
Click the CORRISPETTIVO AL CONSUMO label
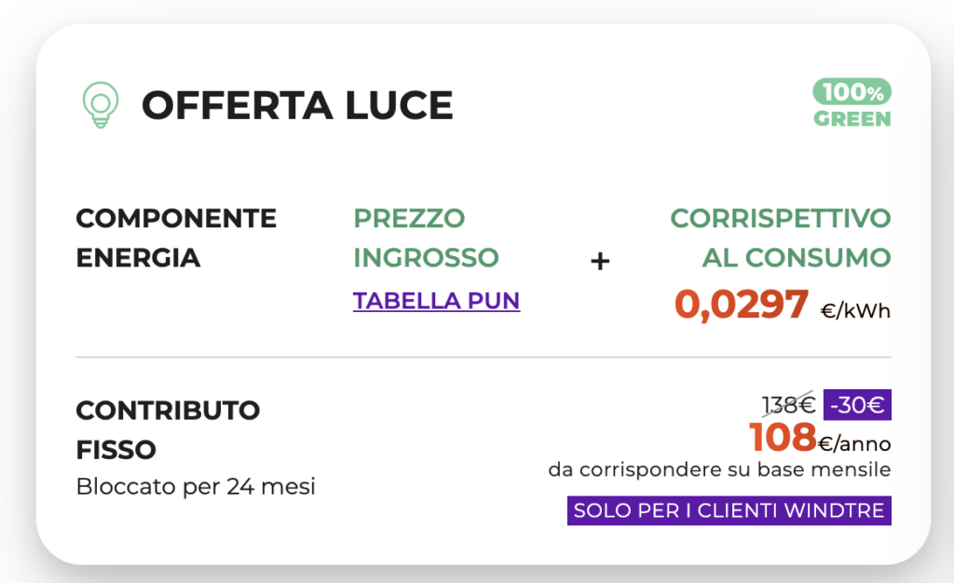[x=781, y=237]
